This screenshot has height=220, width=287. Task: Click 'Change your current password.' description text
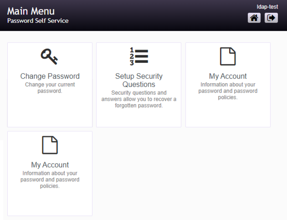point(50,88)
